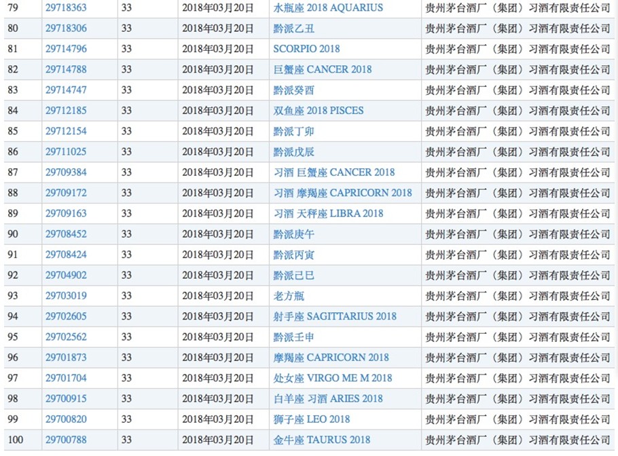
Task: Open trademark 射手座 SAGITTARIUS 2018
Action: point(335,316)
